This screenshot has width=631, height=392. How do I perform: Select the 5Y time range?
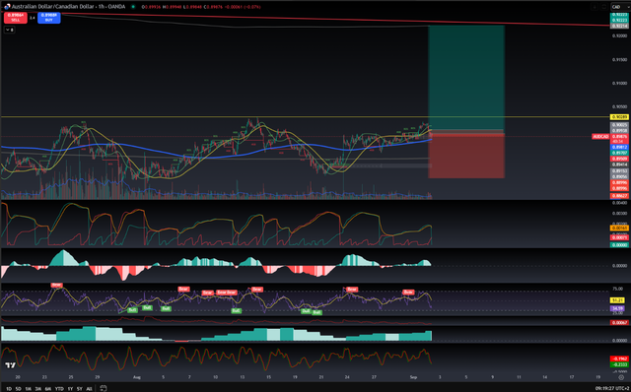[79, 388]
